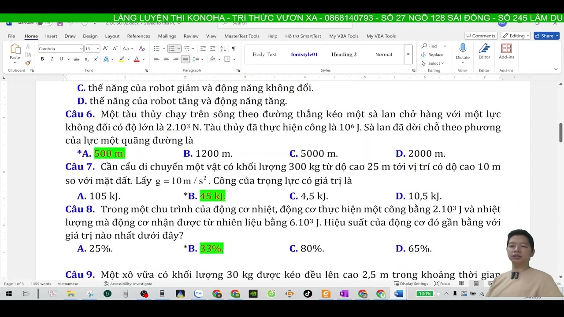Activate the Format Painter brush
The width and height of the screenshot is (564, 317).
(x=27, y=63)
